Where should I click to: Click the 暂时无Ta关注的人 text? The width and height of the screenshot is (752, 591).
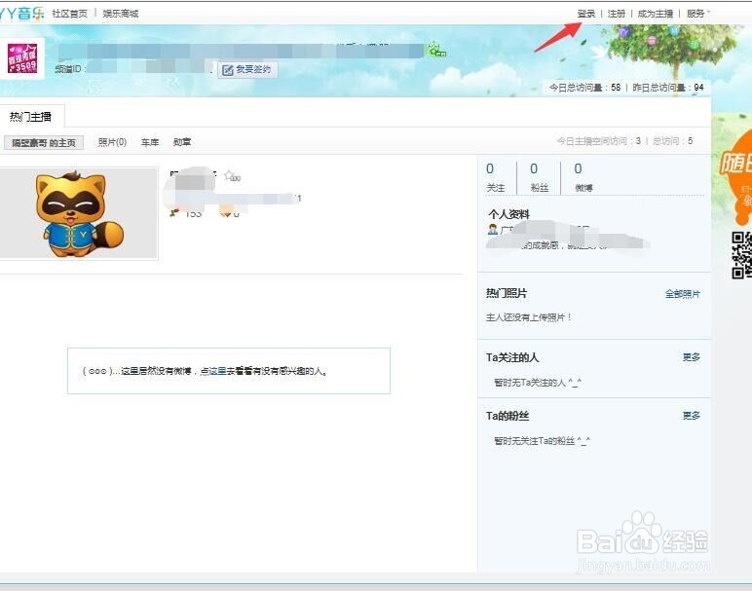tap(538, 383)
